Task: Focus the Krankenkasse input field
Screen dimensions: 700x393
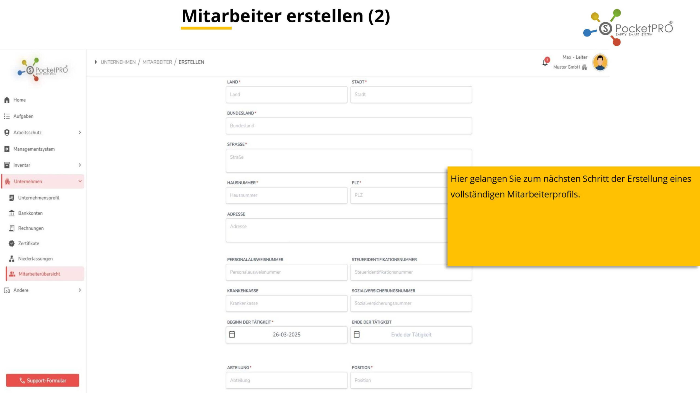Action: [x=287, y=303]
